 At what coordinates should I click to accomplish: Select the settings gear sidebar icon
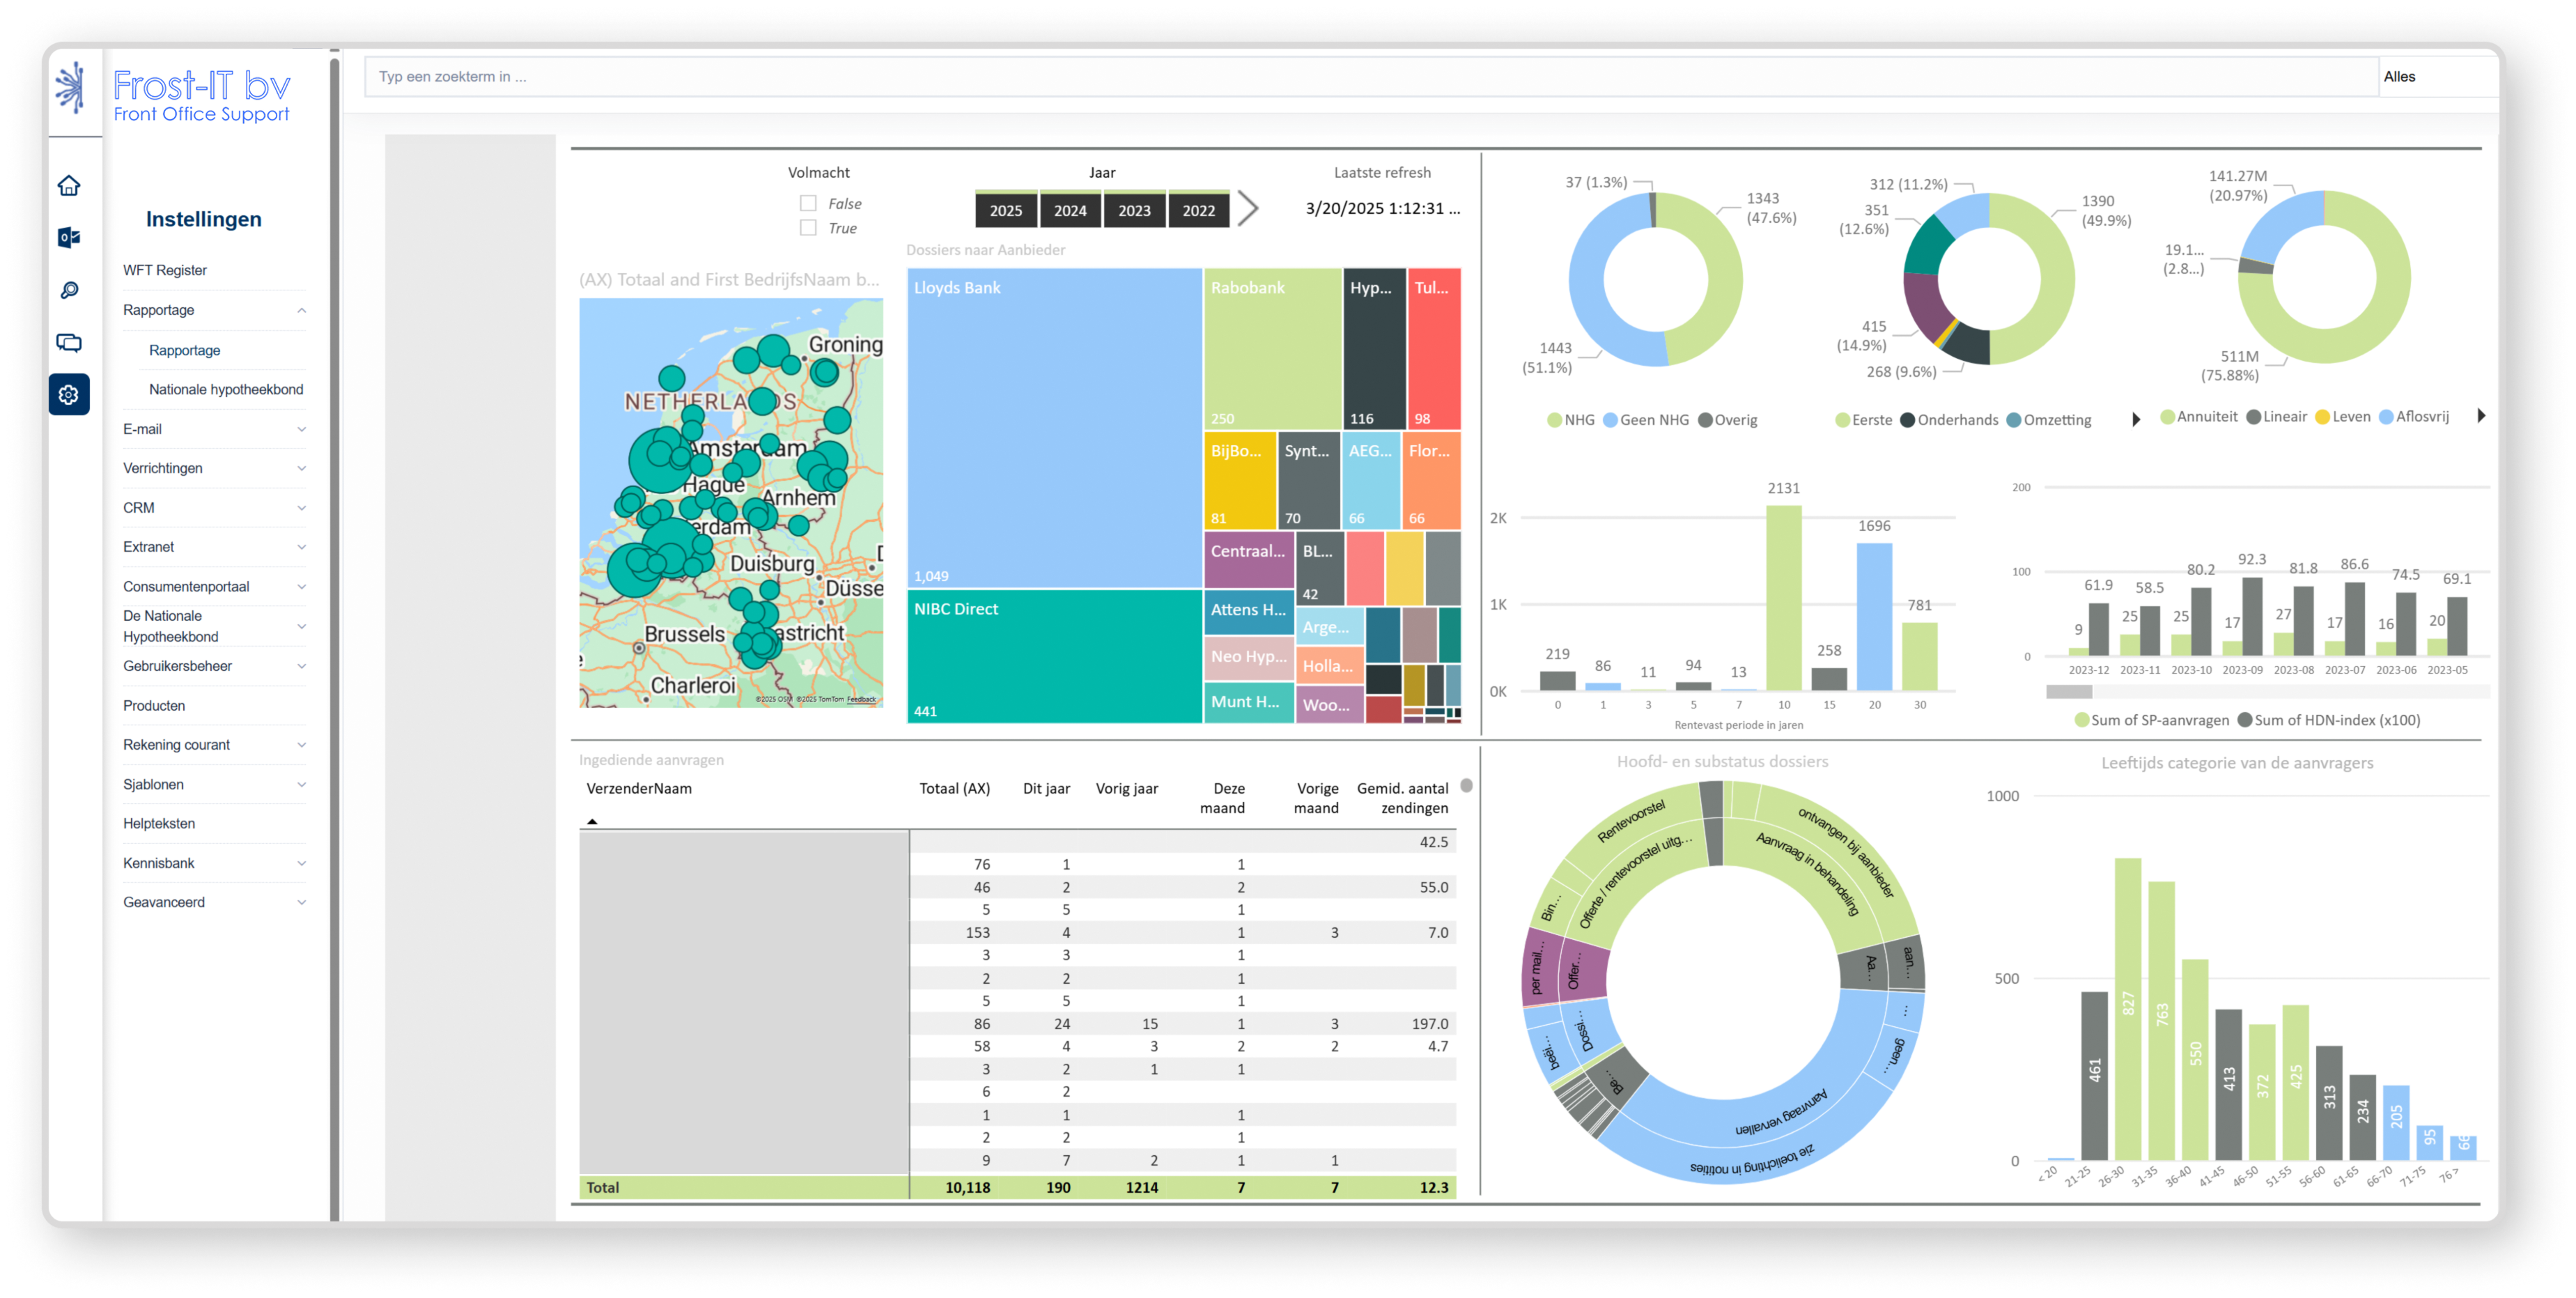[x=69, y=395]
